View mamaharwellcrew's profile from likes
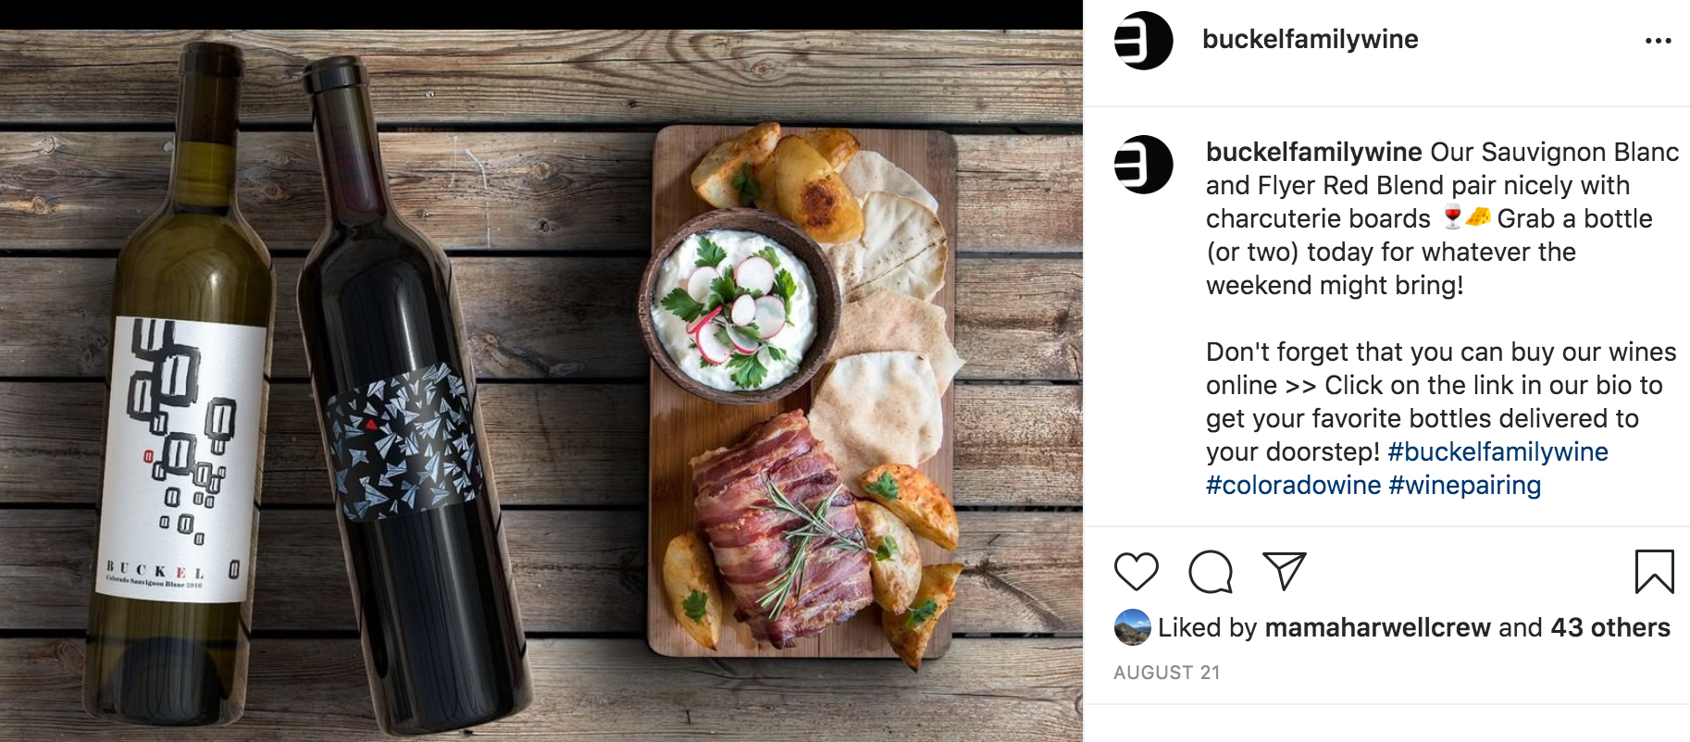This screenshot has height=742, width=1690. click(x=1377, y=627)
